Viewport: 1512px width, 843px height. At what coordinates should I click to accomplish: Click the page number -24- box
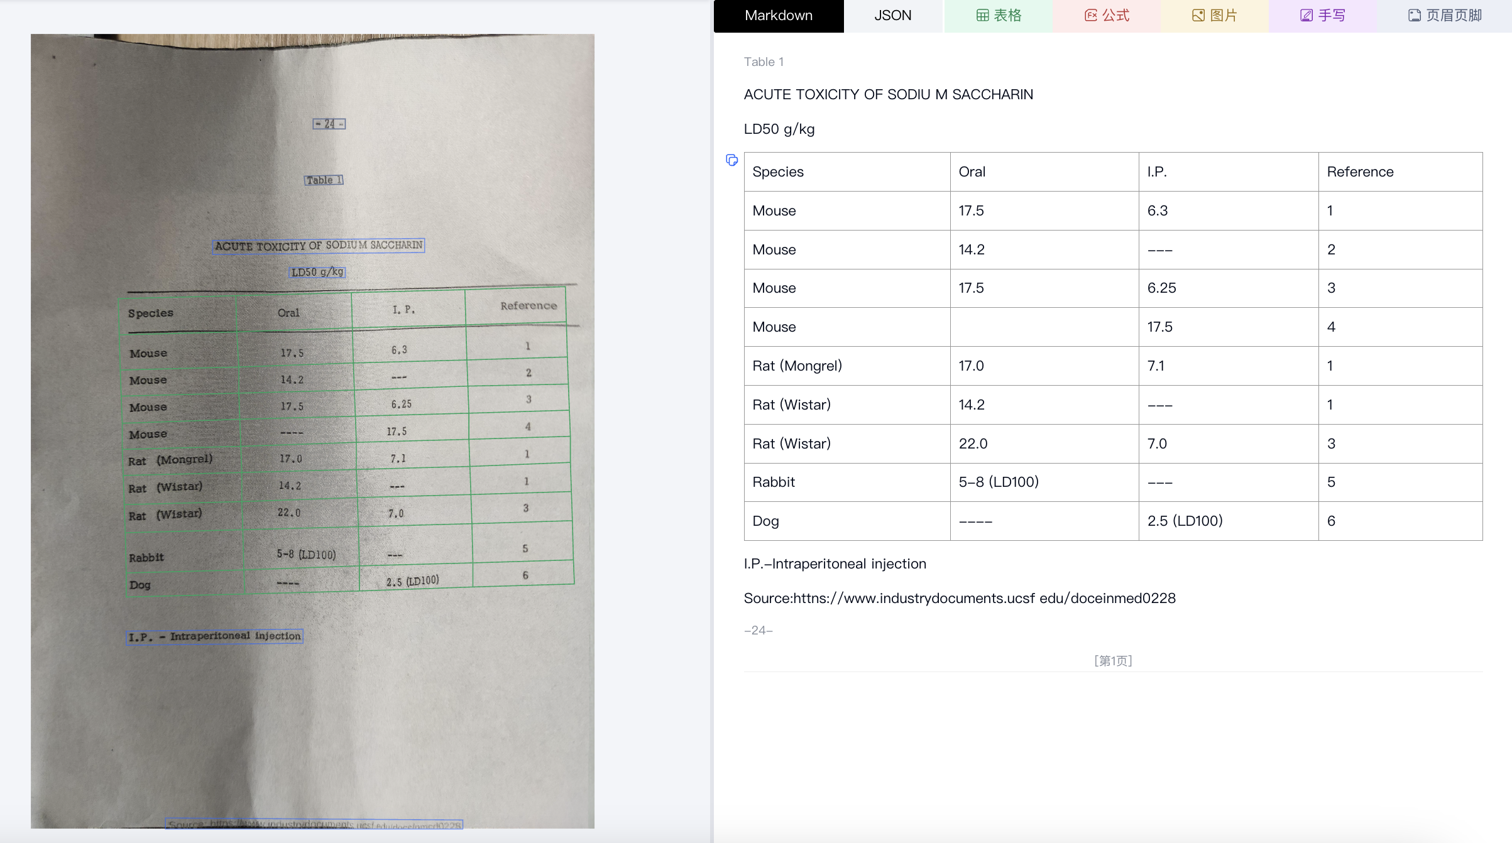329,124
